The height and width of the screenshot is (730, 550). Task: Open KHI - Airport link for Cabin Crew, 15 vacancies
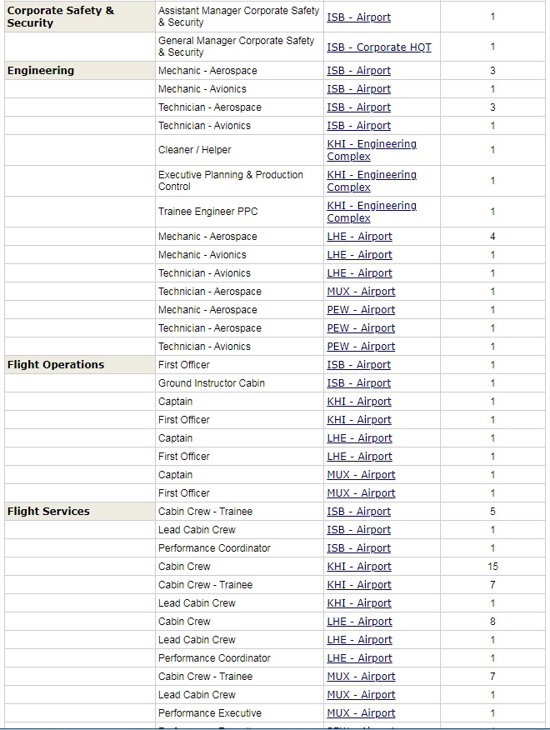(x=359, y=567)
